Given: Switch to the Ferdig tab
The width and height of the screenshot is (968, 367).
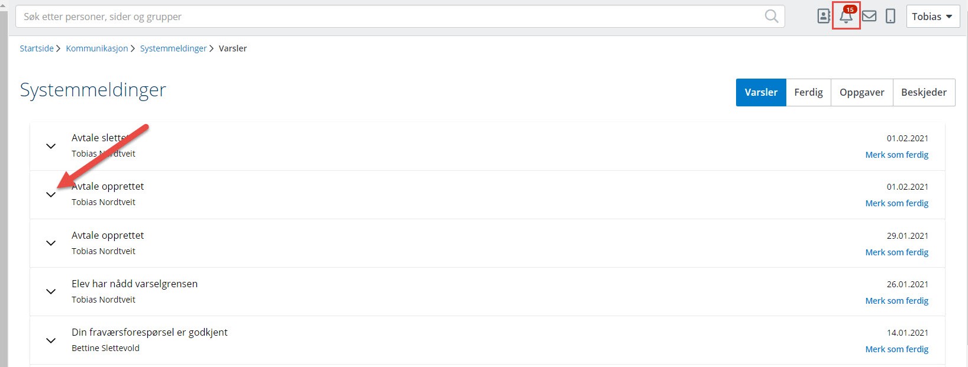Looking at the screenshot, I should point(808,92).
